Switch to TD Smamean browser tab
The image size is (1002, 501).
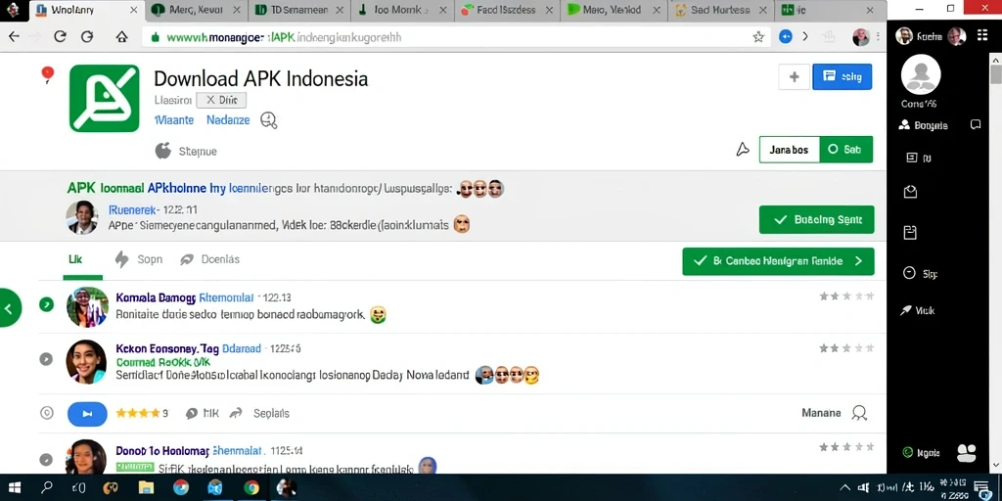coord(299,10)
